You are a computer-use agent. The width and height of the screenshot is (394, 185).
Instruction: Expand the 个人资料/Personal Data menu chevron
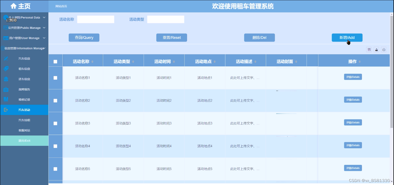pos(44,17)
